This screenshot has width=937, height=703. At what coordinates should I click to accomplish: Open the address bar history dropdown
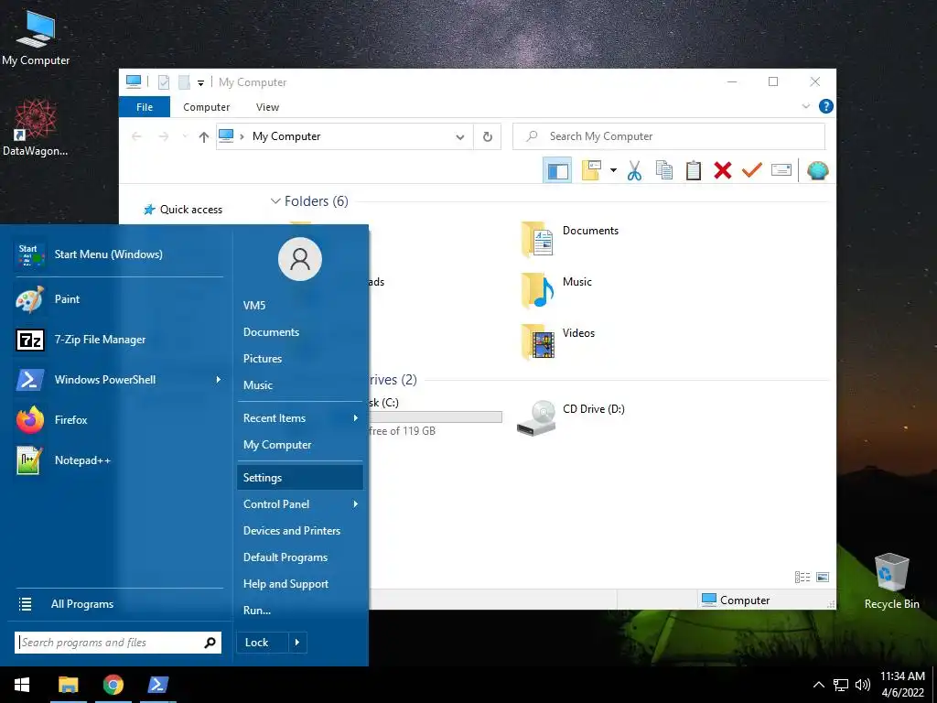460,137
